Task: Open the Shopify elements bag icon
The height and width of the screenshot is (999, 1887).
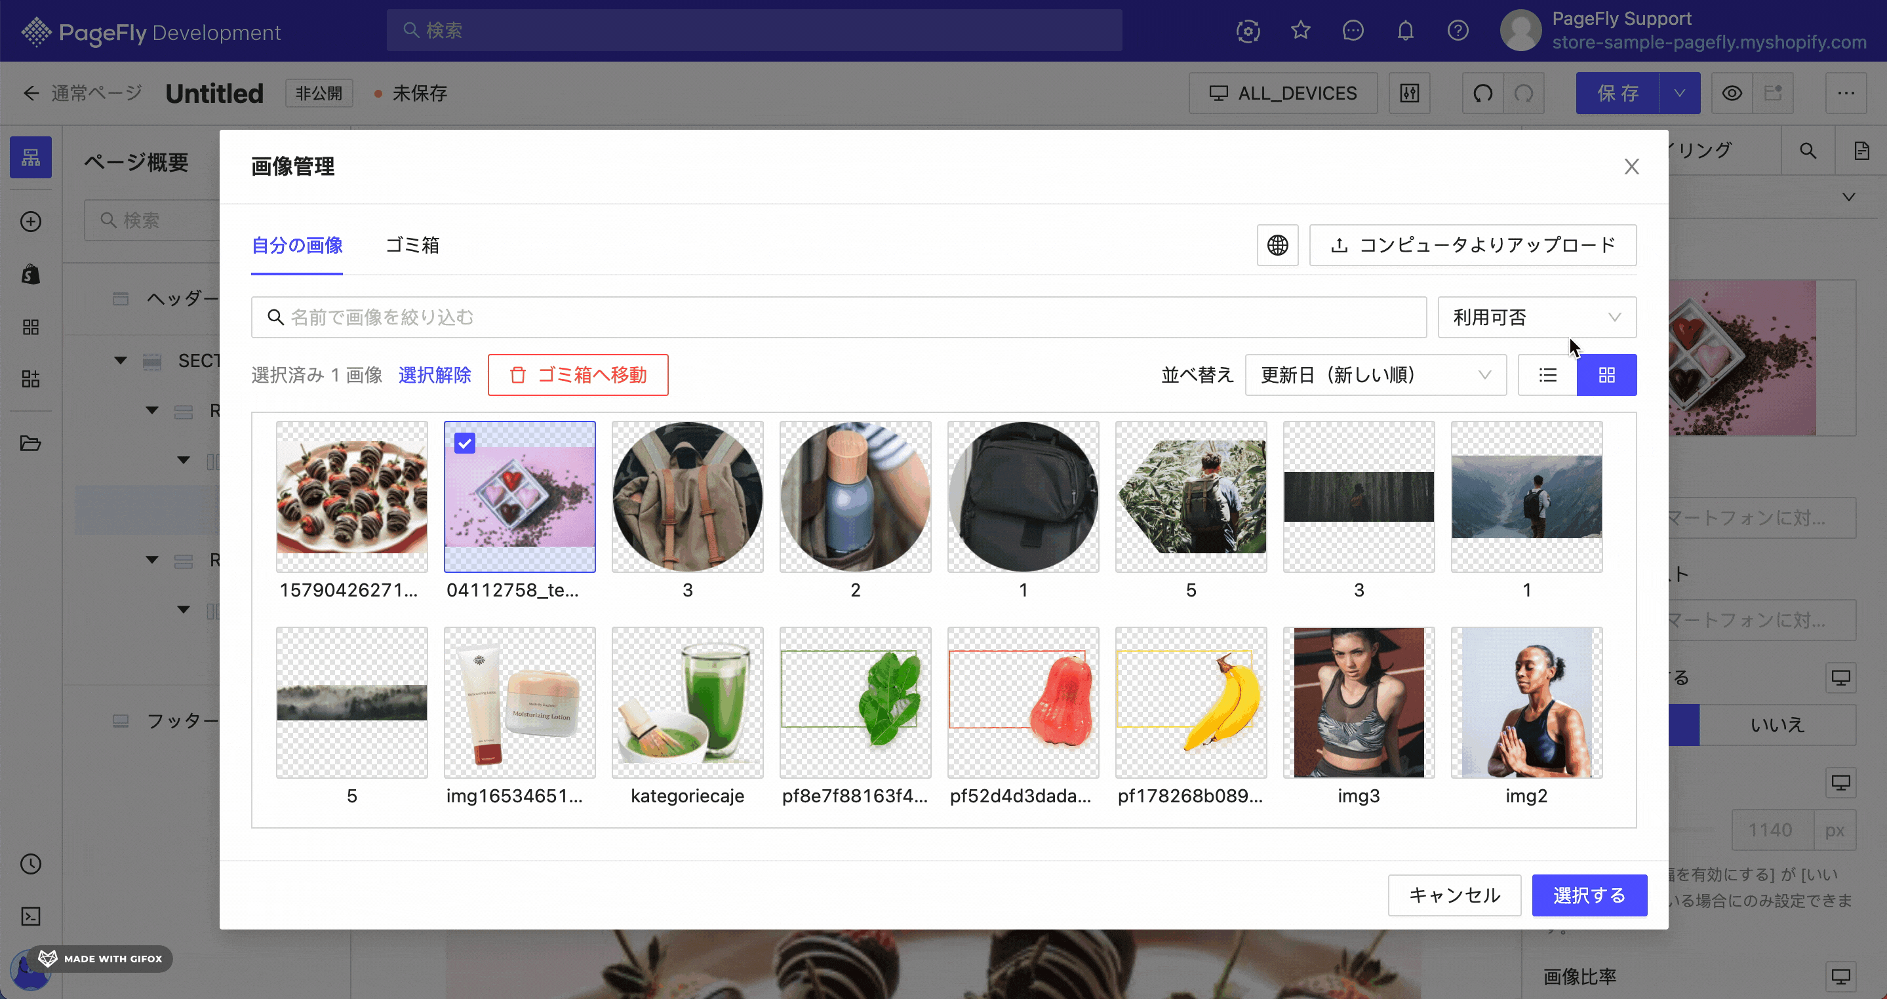Action: (x=31, y=274)
